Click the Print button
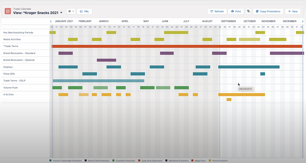This screenshot has width=306, height=163. tap(236, 11)
